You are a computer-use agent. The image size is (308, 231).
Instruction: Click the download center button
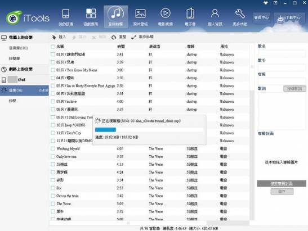289,18
